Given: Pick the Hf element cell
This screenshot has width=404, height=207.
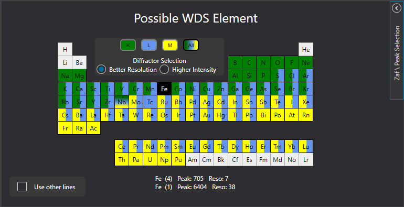Looking at the screenshot, I should pyautogui.click(x=108, y=115).
